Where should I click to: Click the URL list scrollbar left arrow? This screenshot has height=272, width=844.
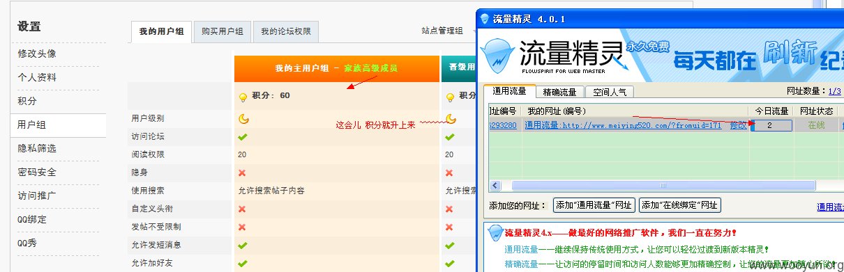(495, 186)
